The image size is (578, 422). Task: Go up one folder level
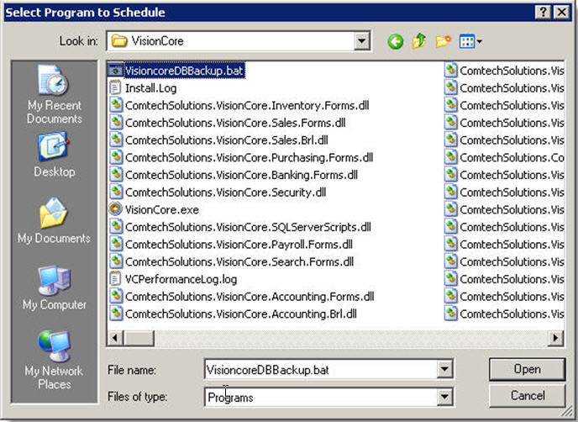(419, 41)
